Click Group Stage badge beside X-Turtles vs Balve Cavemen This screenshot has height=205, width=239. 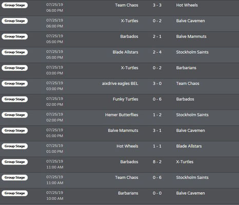tap(15, 21)
